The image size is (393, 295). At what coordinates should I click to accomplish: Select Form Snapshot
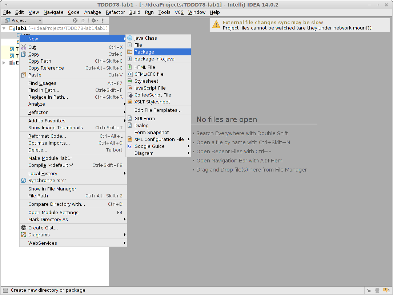(x=159, y=132)
